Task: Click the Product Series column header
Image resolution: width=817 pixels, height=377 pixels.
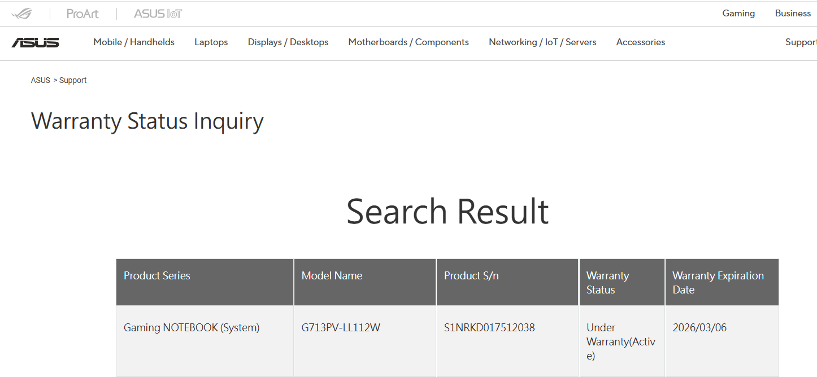Action: (x=205, y=282)
